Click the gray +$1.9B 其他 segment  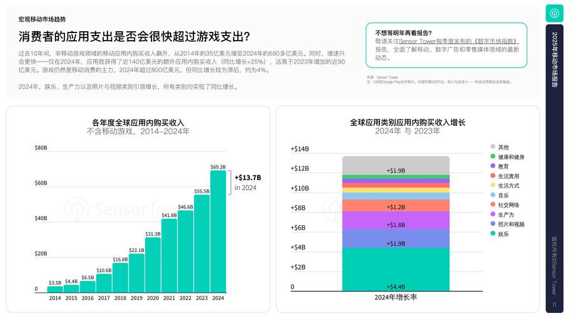pyautogui.click(x=395, y=165)
